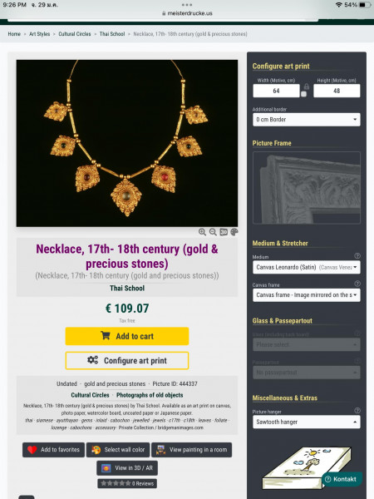
Task: Click the zoom out magnifier icon
Action: tap(213, 232)
